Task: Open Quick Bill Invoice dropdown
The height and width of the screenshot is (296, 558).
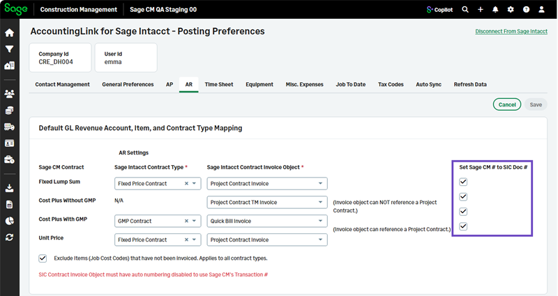Action: (x=267, y=221)
